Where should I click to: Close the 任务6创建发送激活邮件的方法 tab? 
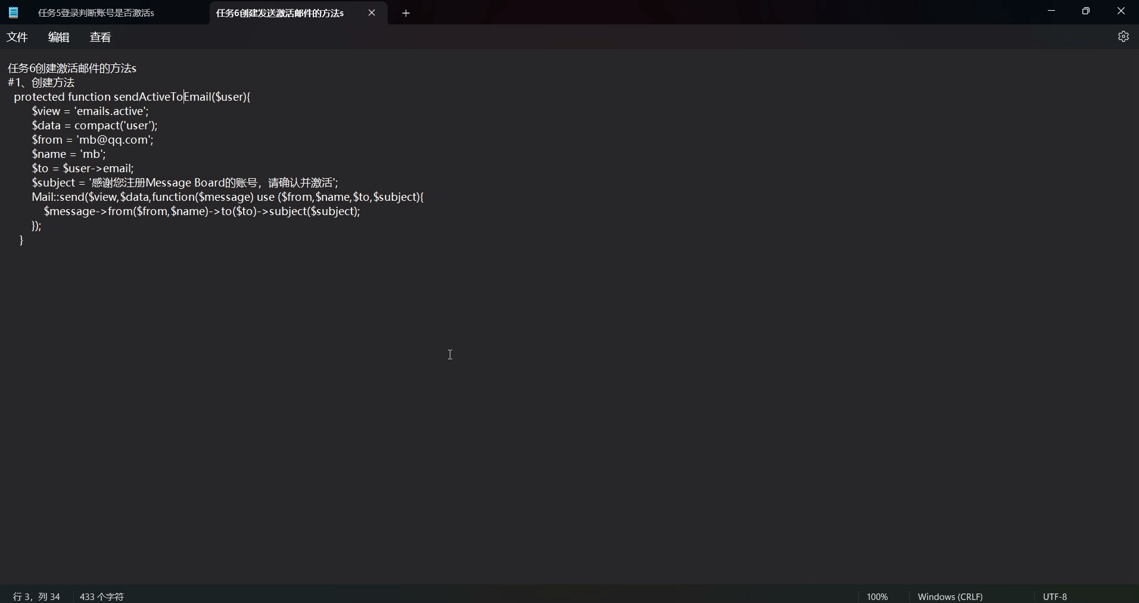tap(372, 13)
